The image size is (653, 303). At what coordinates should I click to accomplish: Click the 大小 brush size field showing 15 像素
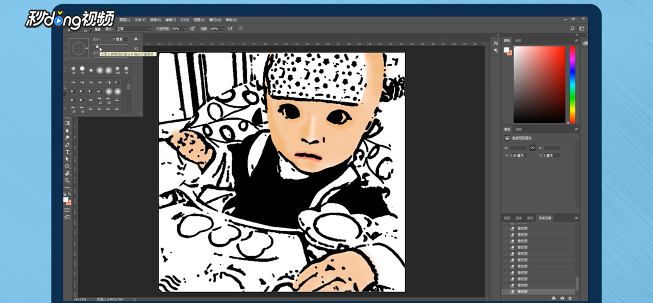(x=120, y=39)
